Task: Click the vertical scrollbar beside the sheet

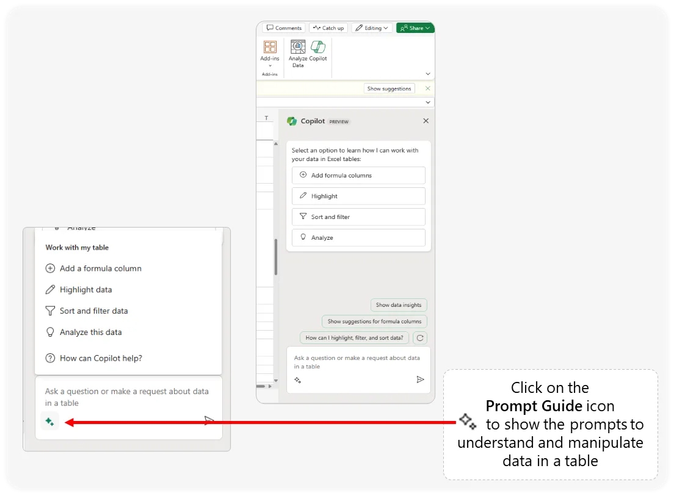Action: [276, 256]
